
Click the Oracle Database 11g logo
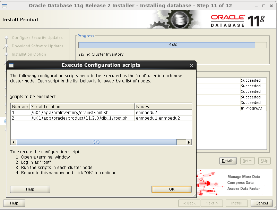238,21
